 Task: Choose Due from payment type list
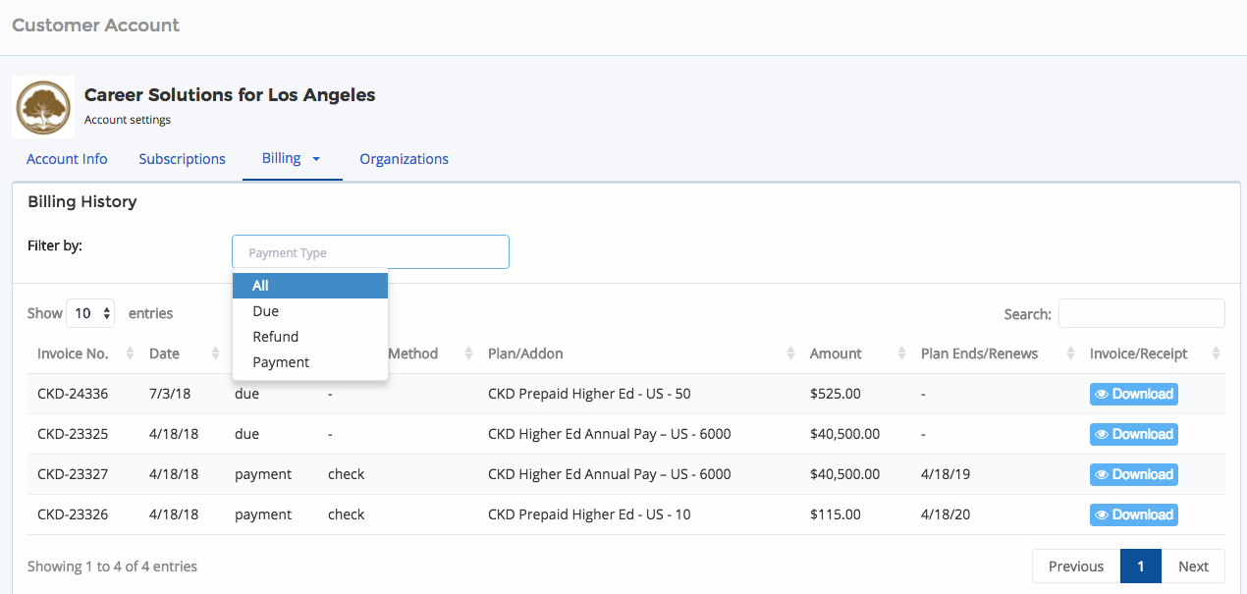click(x=310, y=311)
